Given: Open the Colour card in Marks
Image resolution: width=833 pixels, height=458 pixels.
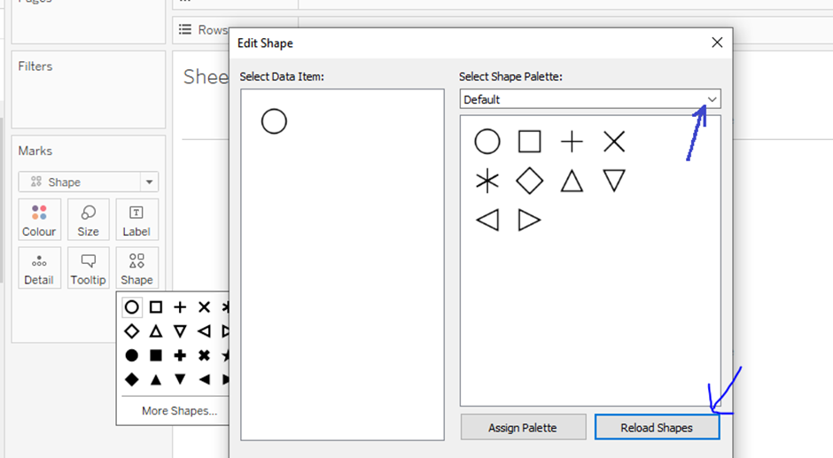Looking at the screenshot, I should (x=39, y=220).
